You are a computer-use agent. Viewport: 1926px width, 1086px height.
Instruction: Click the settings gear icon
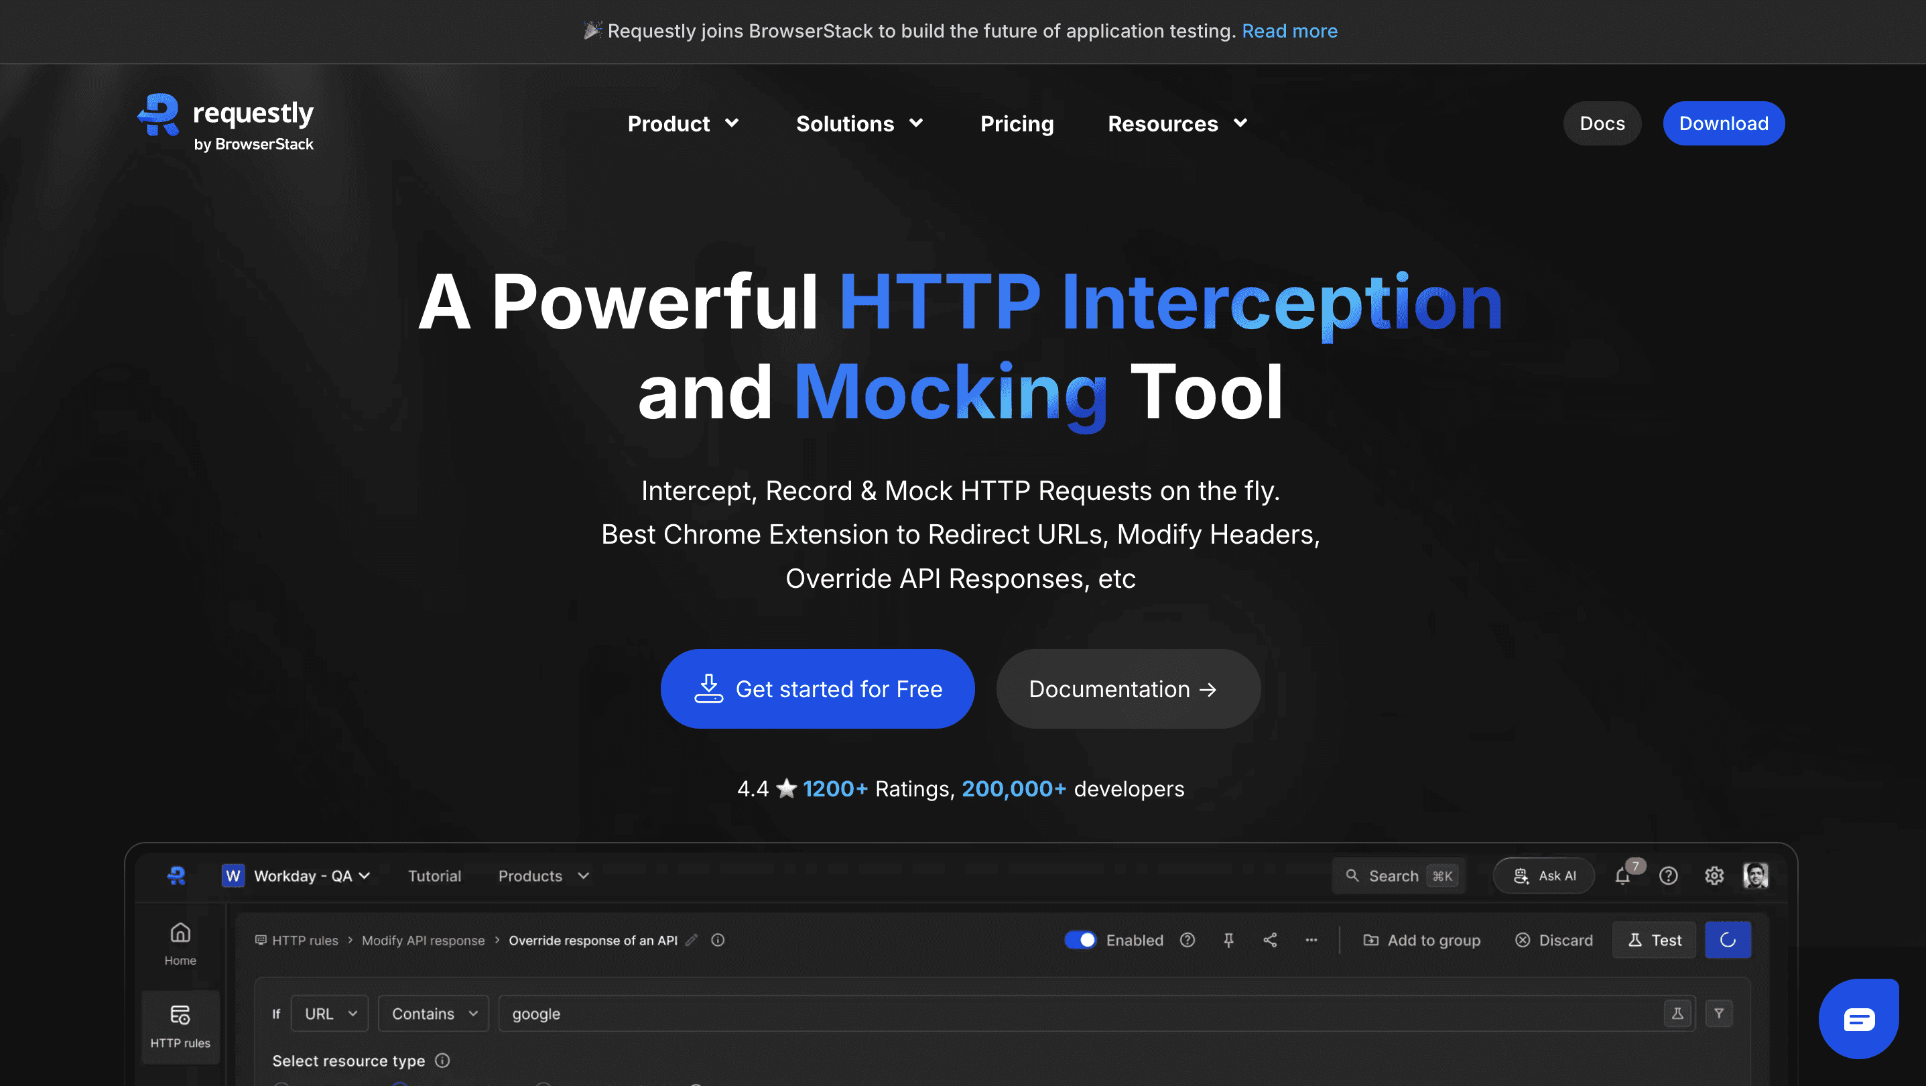pyautogui.click(x=1714, y=875)
